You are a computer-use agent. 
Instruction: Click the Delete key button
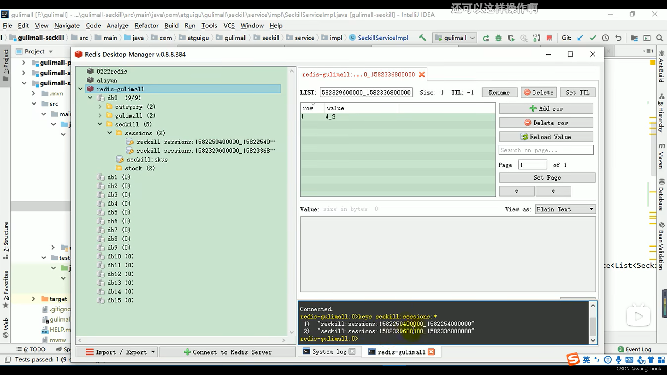(539, 92)
